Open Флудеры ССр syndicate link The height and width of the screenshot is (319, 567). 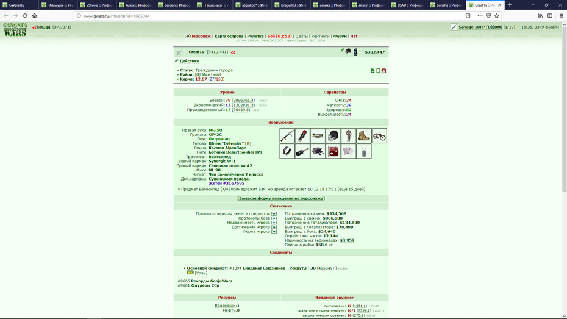click(x=205, y=285)
